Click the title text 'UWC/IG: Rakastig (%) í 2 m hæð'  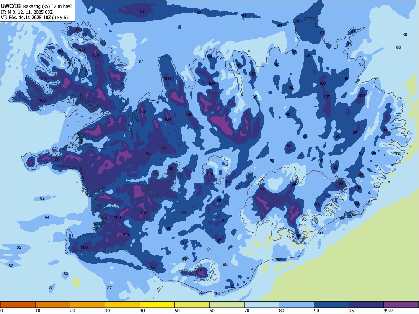coord(36,6)
